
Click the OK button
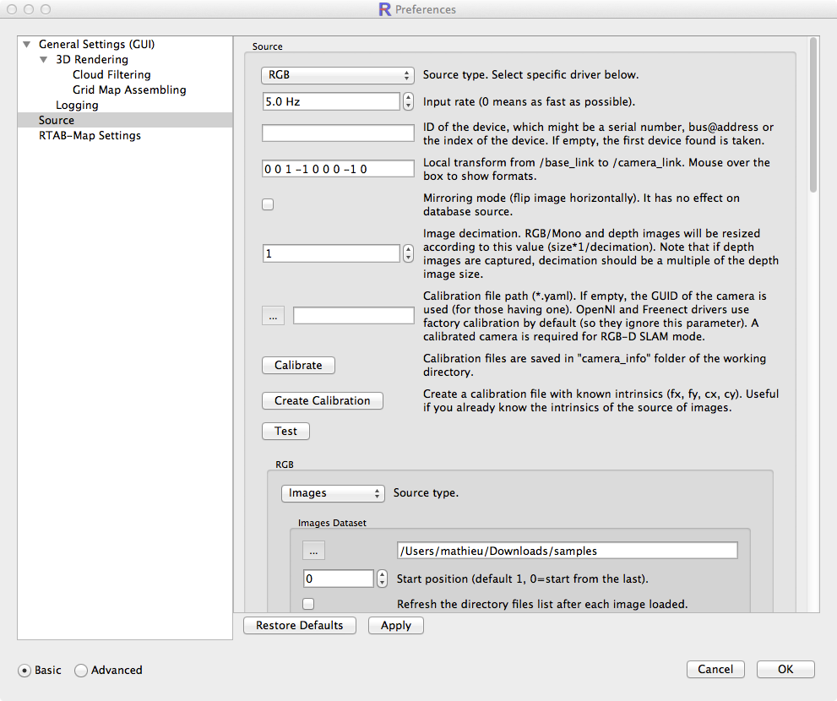(785, 669)
